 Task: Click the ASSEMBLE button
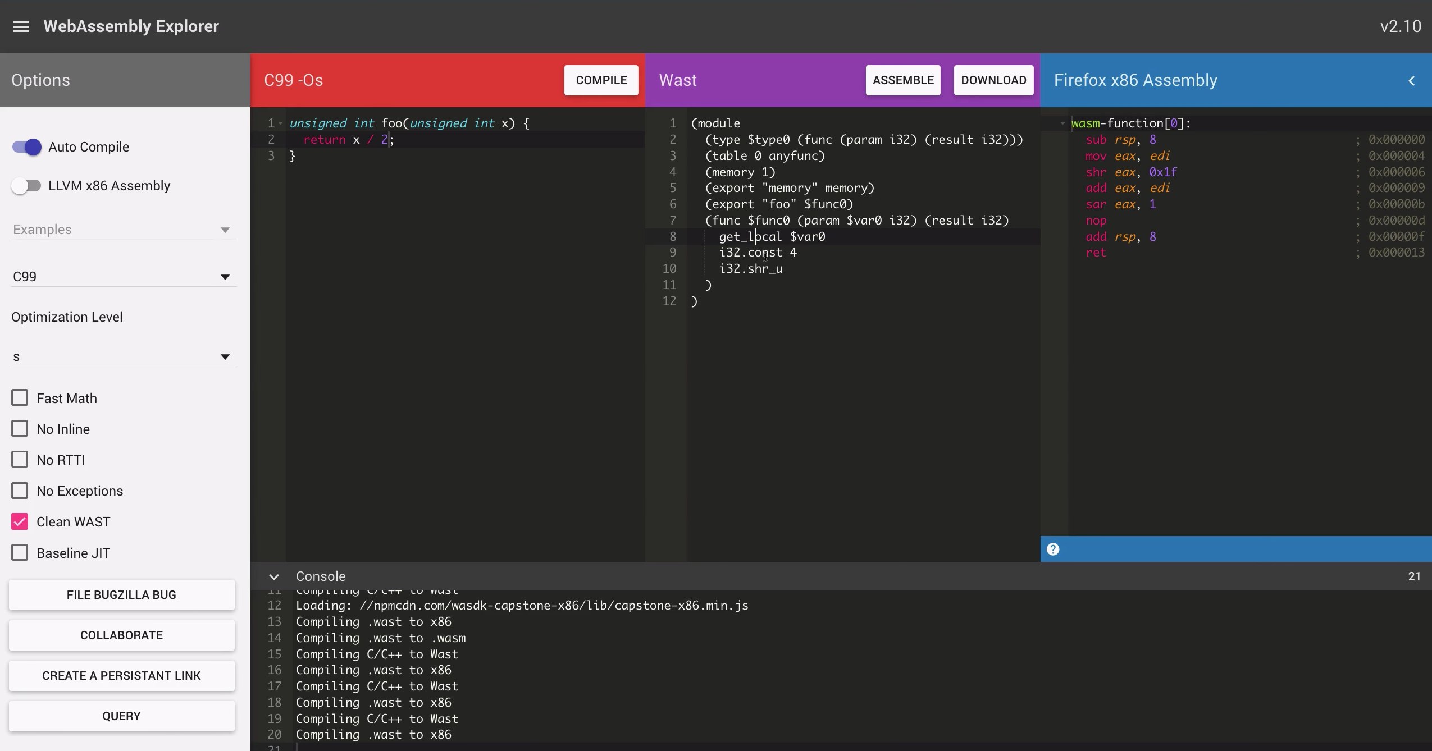coord(903,80)
